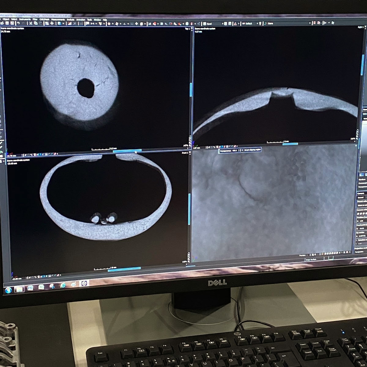Image resolution: width=367 pixels, height=367 pixels.
Task: Open the Filter menu
Action: point(35,20)
